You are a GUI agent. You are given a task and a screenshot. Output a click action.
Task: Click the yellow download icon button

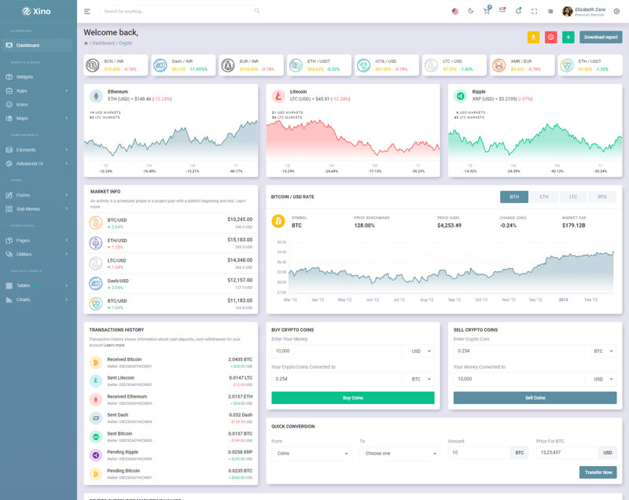[x=534, y=37]
